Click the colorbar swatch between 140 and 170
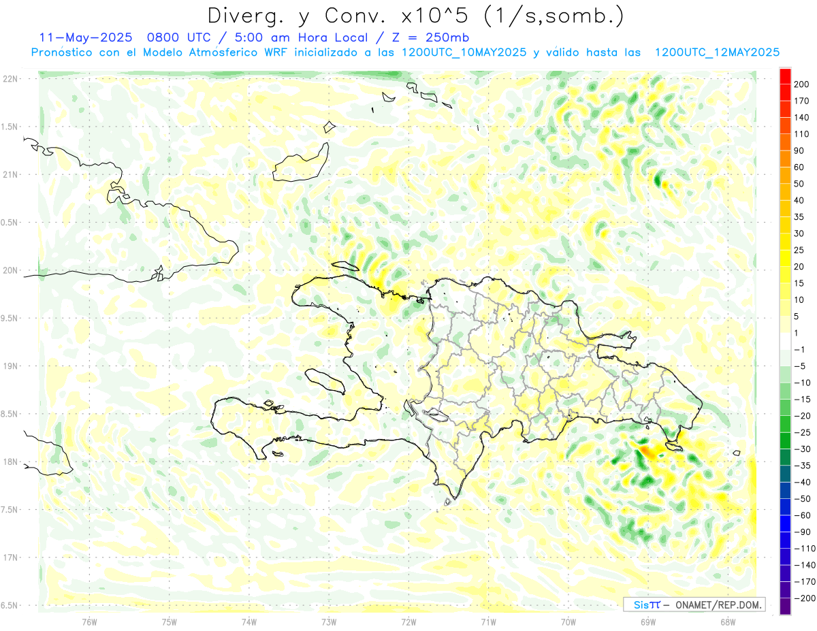This screenshot has height=631, width=817. pyautogui.click(x=785, y=109)
